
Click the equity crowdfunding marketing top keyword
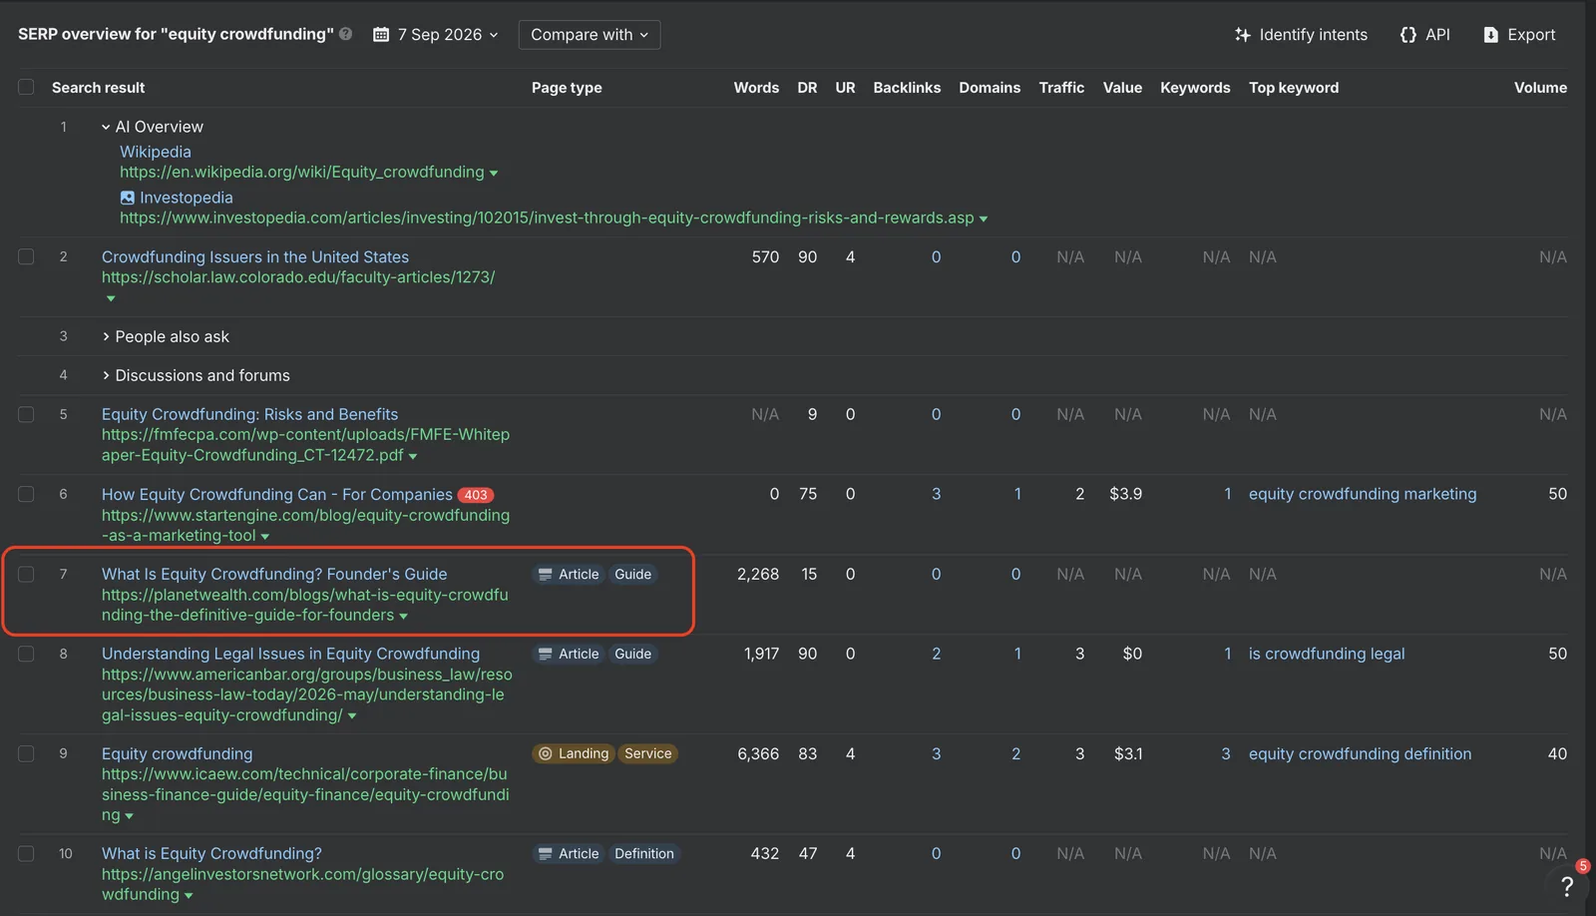[1363, 494]
